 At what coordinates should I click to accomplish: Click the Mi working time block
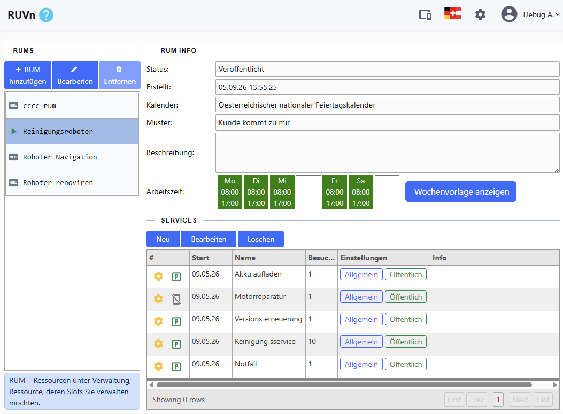click(x=282, y=191)
